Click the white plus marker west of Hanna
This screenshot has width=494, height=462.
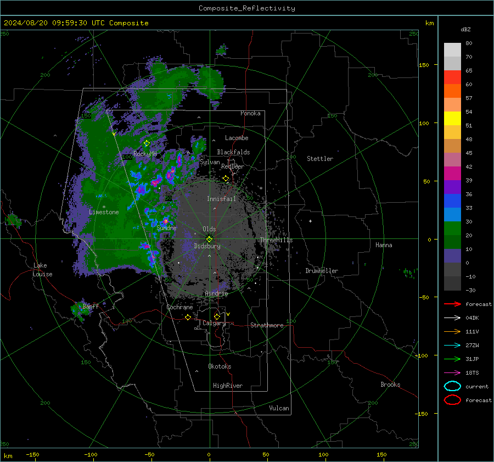(310, 221)
